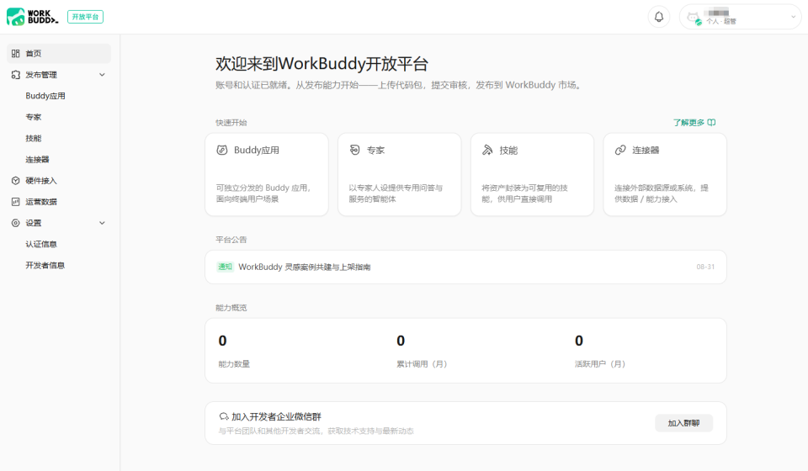The width and height of the screenshot is (808, 471).
Task: Click the 首页 home grid icon
Action: pyautogui.click(x=15, y=54)
